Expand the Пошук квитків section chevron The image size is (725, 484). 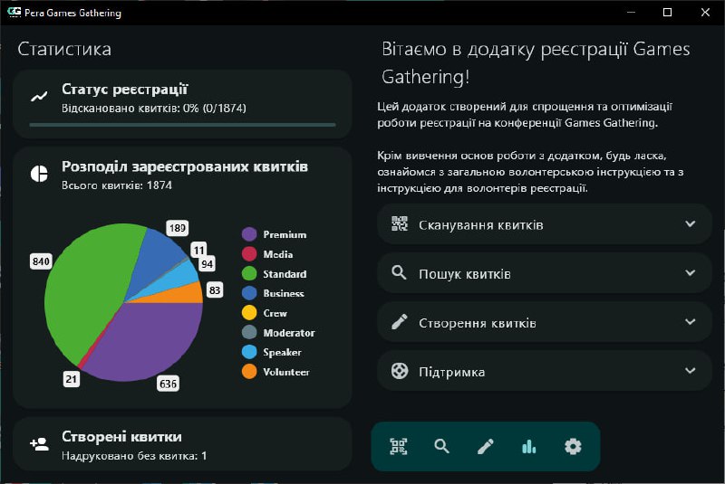click(x=691, y=272)
